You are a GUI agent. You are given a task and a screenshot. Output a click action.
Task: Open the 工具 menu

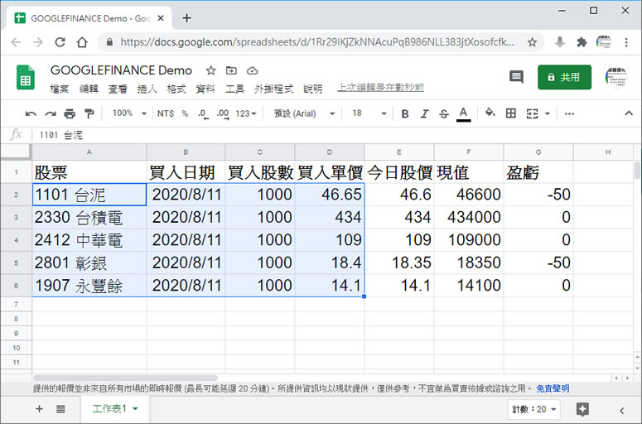pos(234,89)
